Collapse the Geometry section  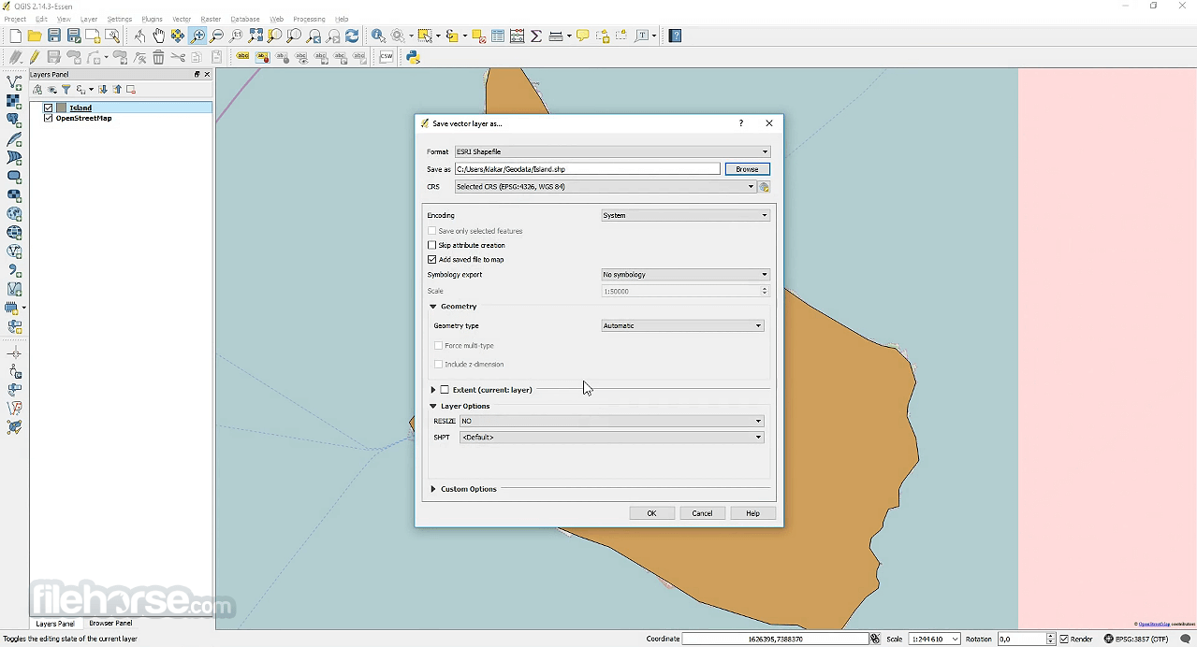point(433,307)
